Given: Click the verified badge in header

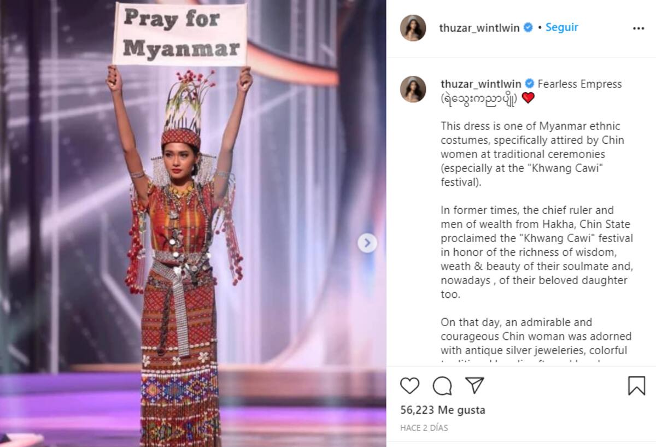Looking at the screenshot, I should click(528, 27).
